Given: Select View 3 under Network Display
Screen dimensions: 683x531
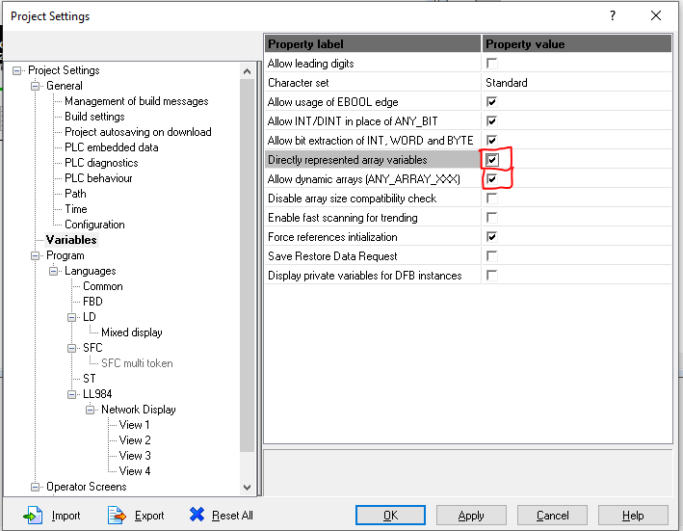Looking at the screenshot, I should pos(135,456).
